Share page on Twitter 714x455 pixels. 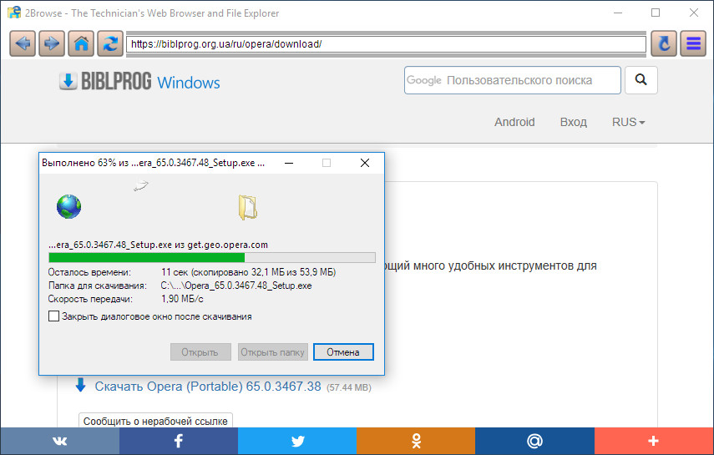[x=297, y=441]
